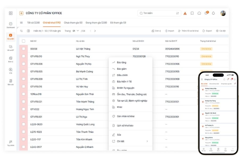Choose BHXH Tự nguyện menu item
Screen dimensions: 239x159
130,88
